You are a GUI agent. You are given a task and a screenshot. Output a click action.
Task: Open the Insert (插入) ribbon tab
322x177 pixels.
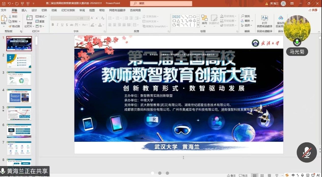[x=24, y=10]
